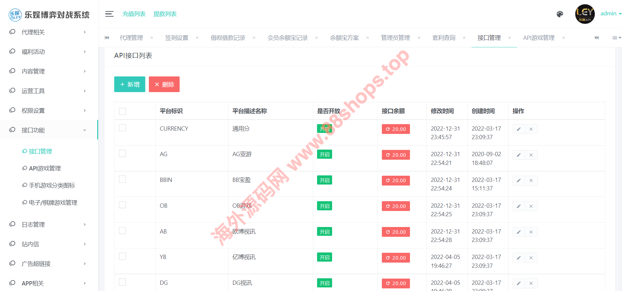
Task: Click the 新增 add button
Action: coord(130,84)
